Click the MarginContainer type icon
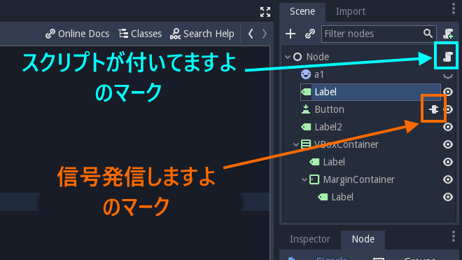 pos(314,179)
